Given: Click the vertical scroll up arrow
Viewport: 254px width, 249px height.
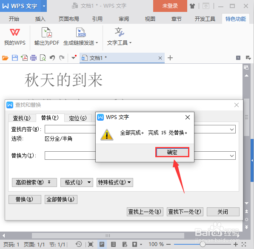Looking at the screenshot, I should tap(246, 76).
